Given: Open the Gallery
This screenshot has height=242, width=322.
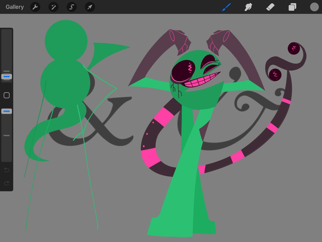Looking at the screenshot, I should click(15, 7).
